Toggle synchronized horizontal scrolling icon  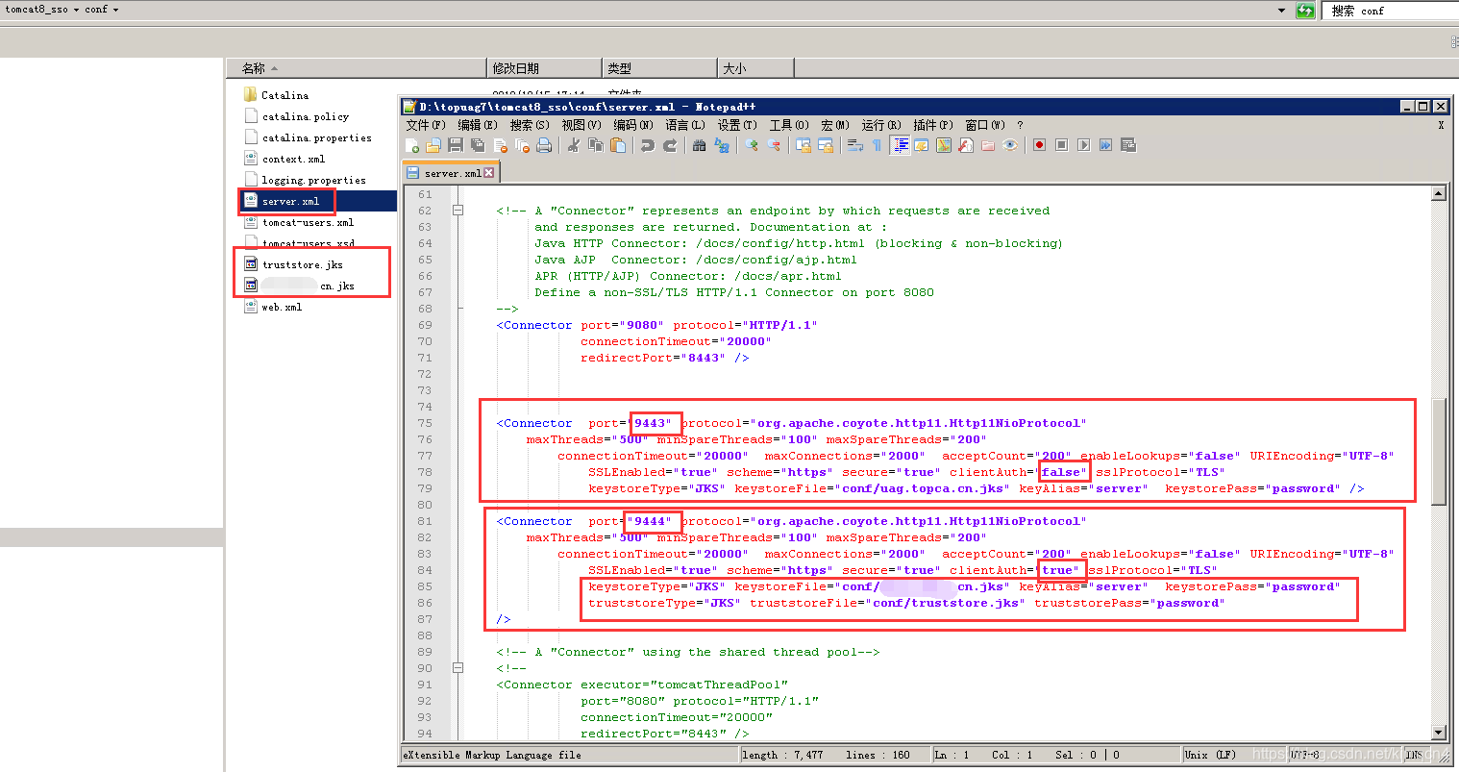(826, 145)
